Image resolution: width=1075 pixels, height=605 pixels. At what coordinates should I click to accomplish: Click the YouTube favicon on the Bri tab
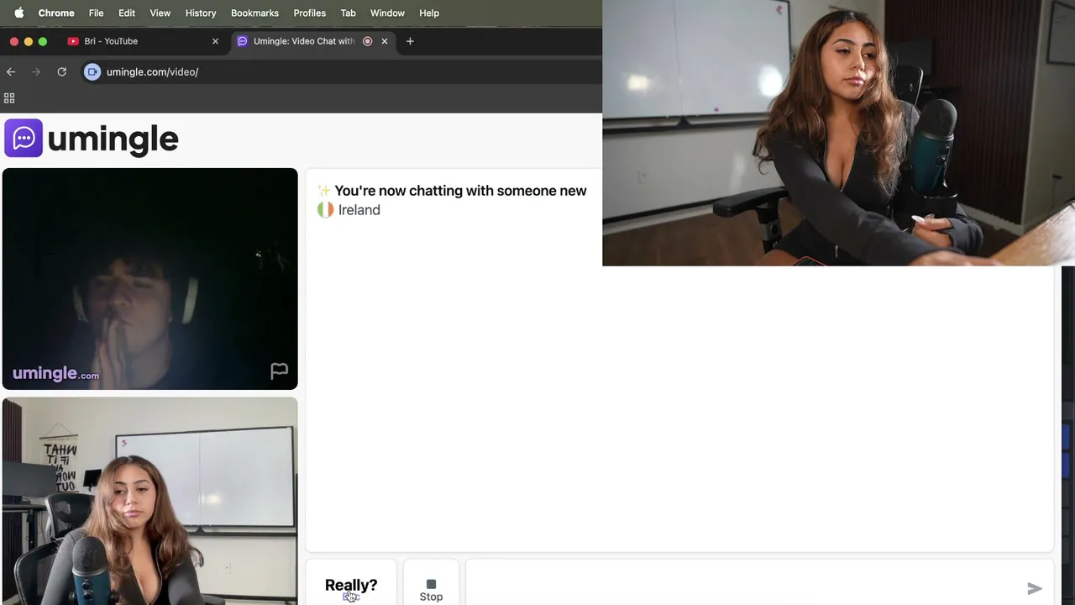click(73, 41)
